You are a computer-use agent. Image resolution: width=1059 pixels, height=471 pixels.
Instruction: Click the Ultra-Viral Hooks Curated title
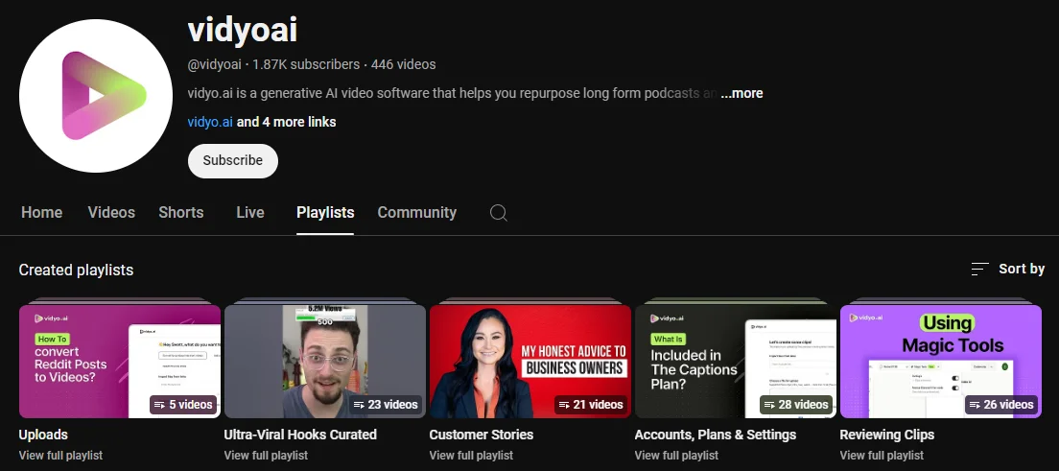click(300, 435)
